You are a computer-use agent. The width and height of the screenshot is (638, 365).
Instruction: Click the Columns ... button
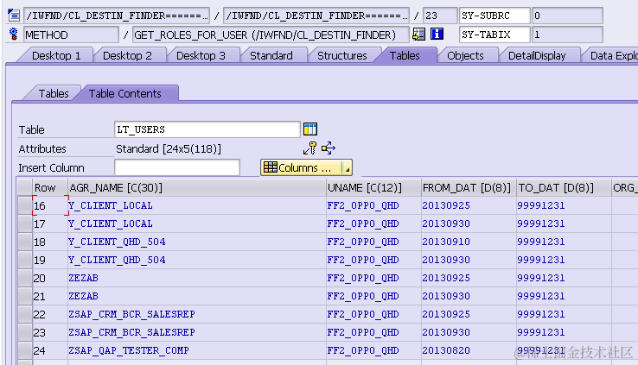pyautogui.click(x=302, y=167)
